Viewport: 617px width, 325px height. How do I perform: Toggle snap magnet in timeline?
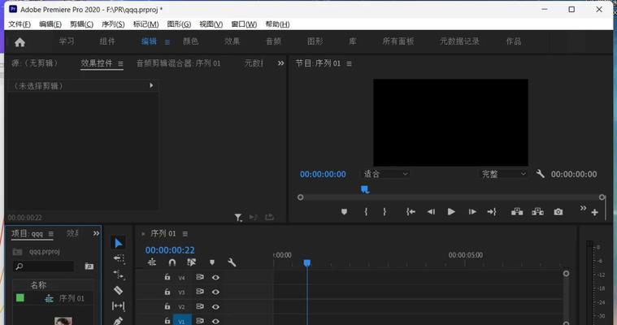pos(172,262)
